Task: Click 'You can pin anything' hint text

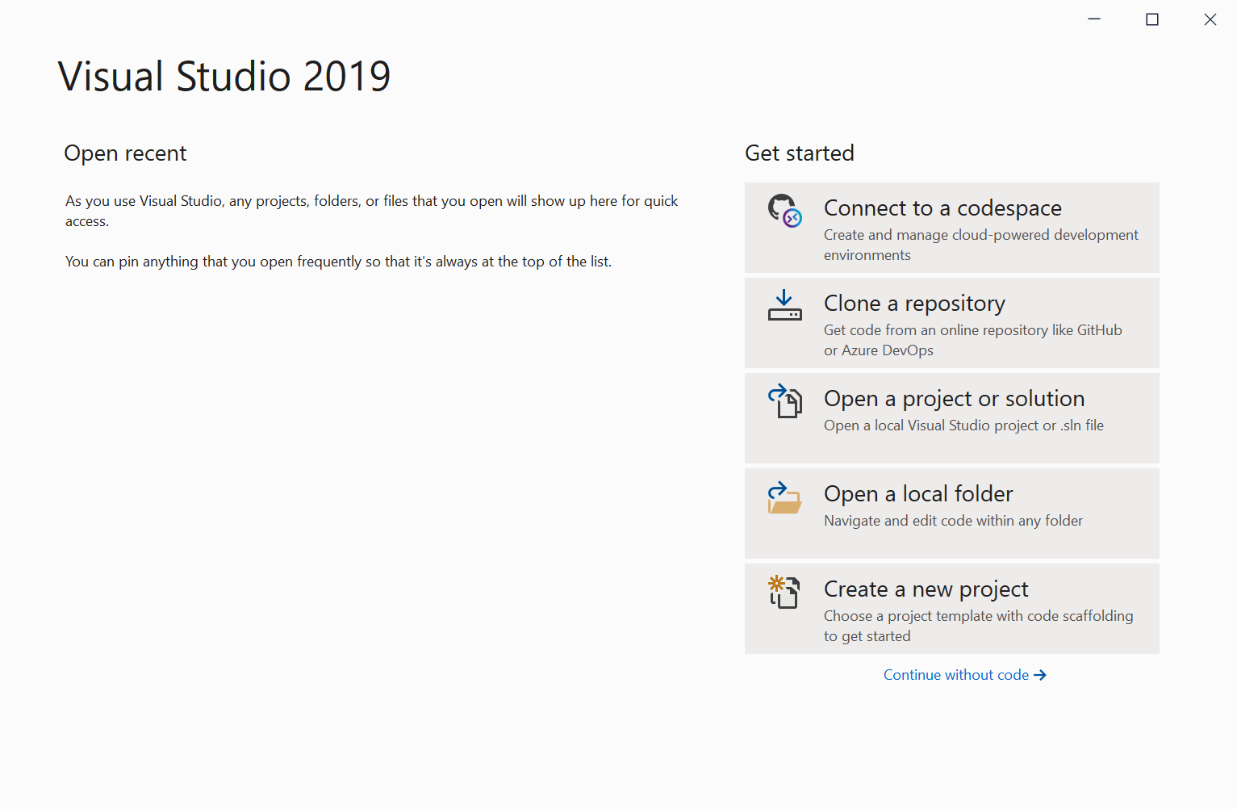Action: 338,262
